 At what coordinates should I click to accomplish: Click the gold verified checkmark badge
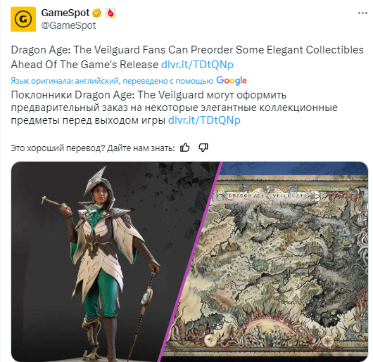coord(96,13)
